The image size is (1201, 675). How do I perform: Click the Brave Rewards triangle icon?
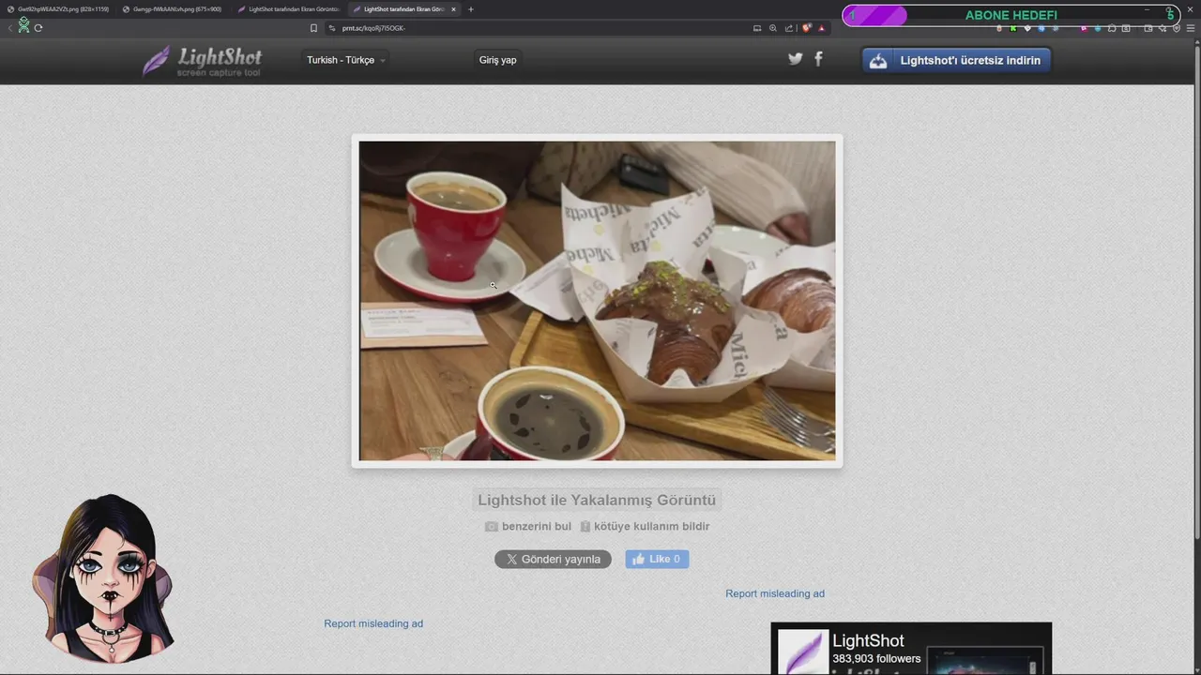point(821,28)
